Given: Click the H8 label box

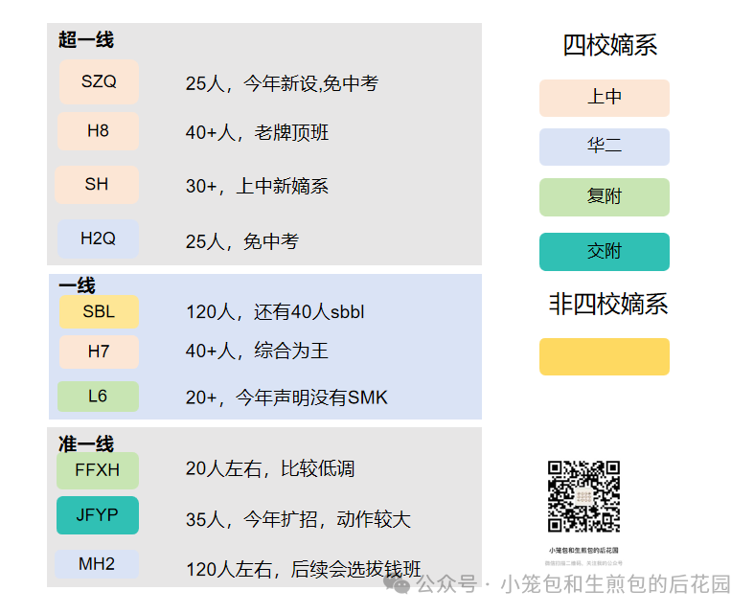Looking at the screenshot, I should (x=98, y=131).
